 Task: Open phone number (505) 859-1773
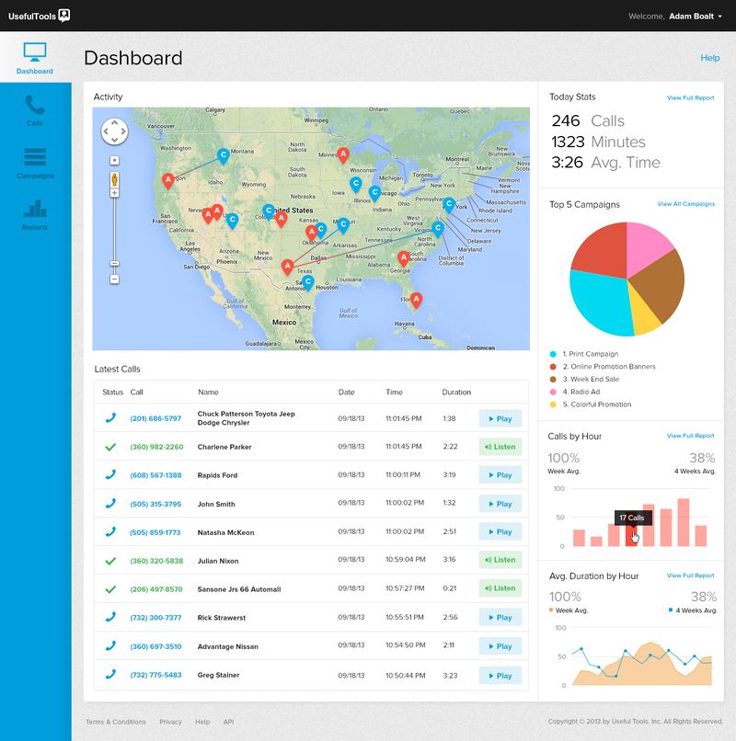click(155, 532)
